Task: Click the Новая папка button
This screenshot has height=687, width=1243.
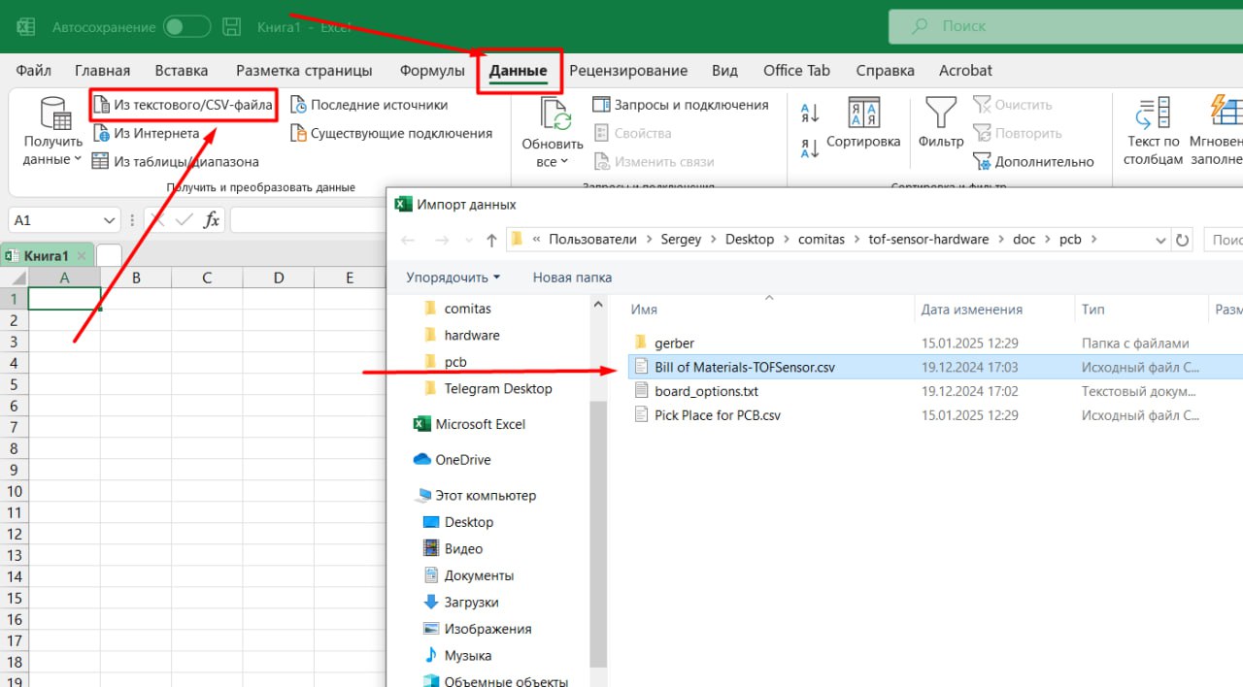Action: click(572, 278)
